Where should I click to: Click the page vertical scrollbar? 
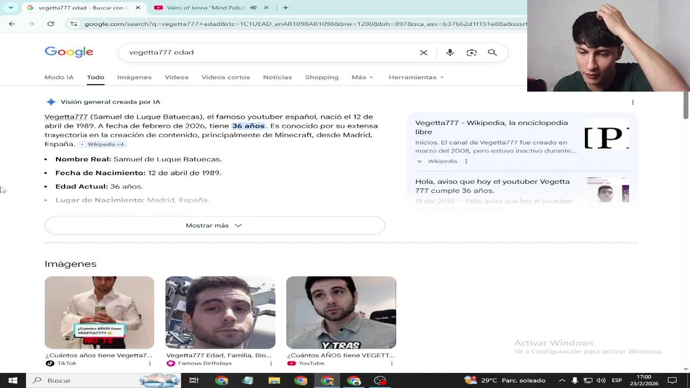tap(686, 106)
